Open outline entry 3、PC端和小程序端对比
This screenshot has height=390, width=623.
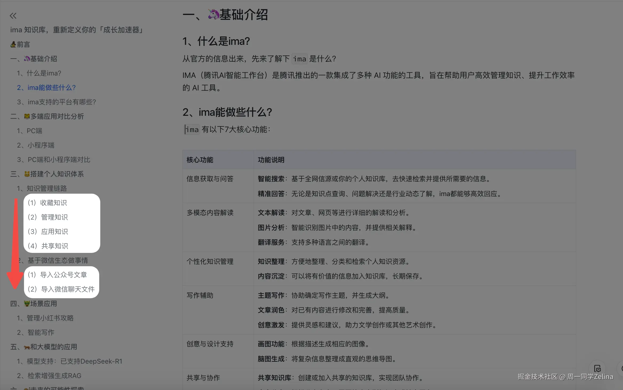pos(54,160)
